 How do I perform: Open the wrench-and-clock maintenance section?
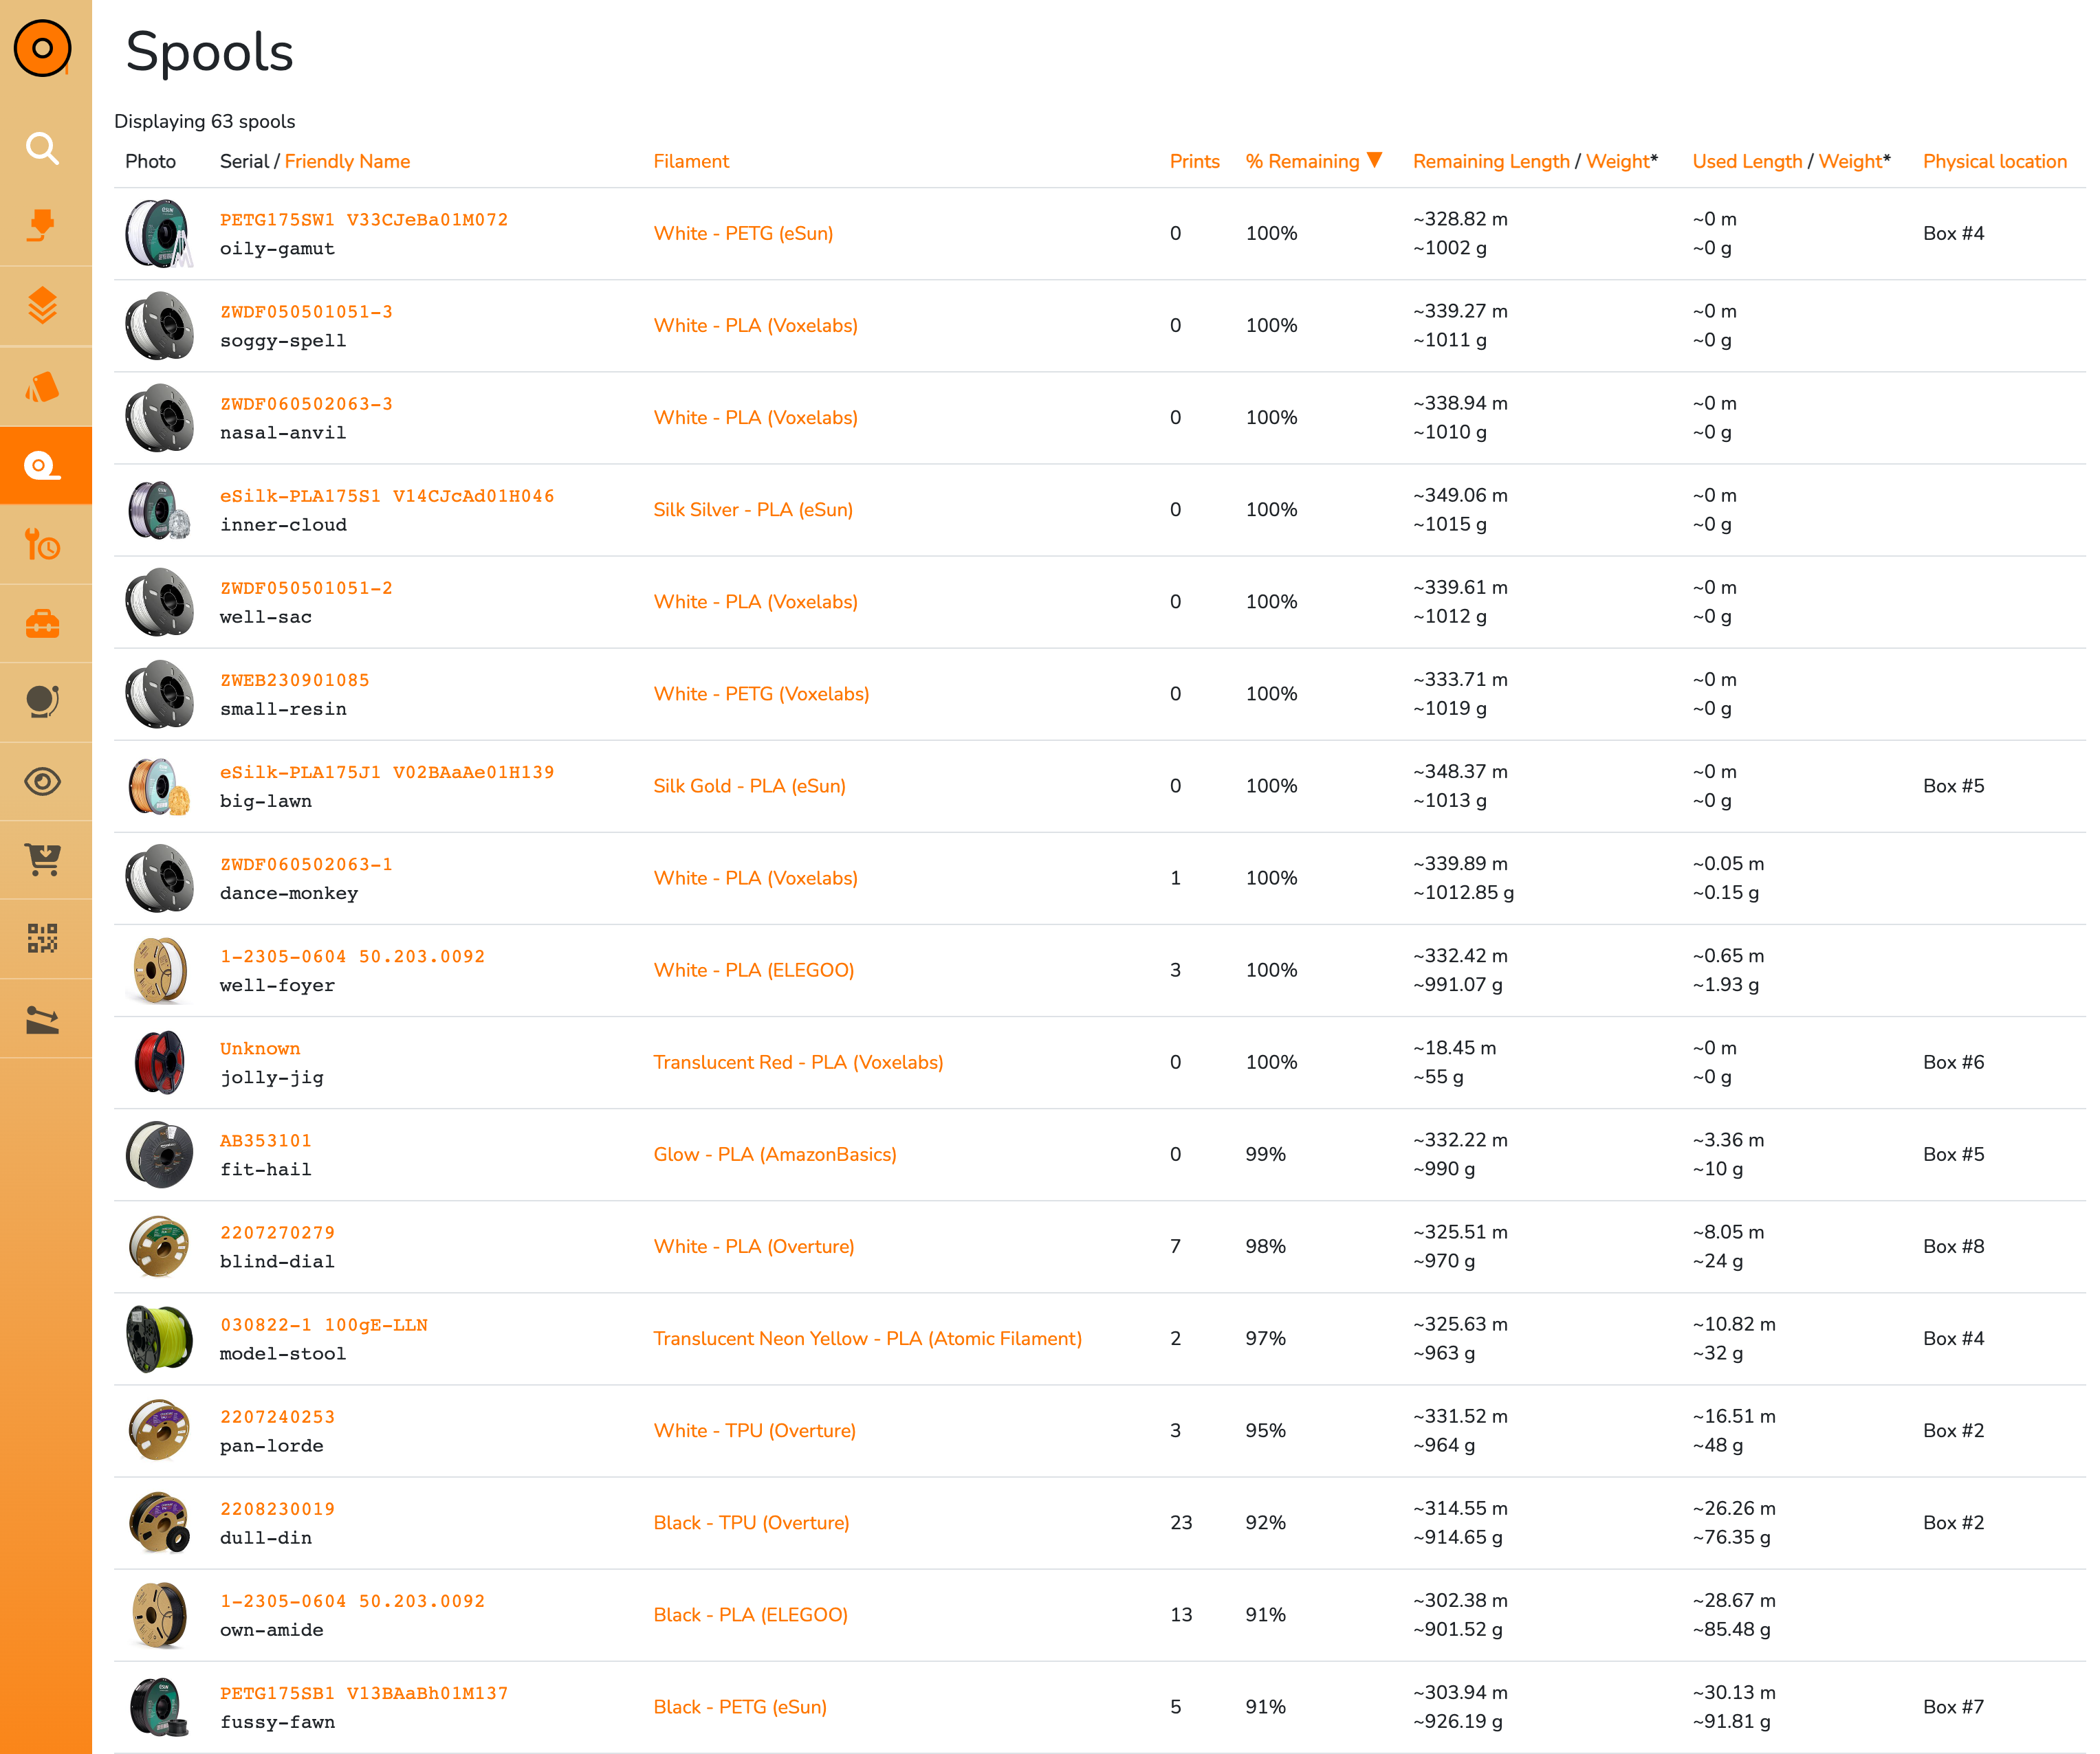click(x=45, y=545)
